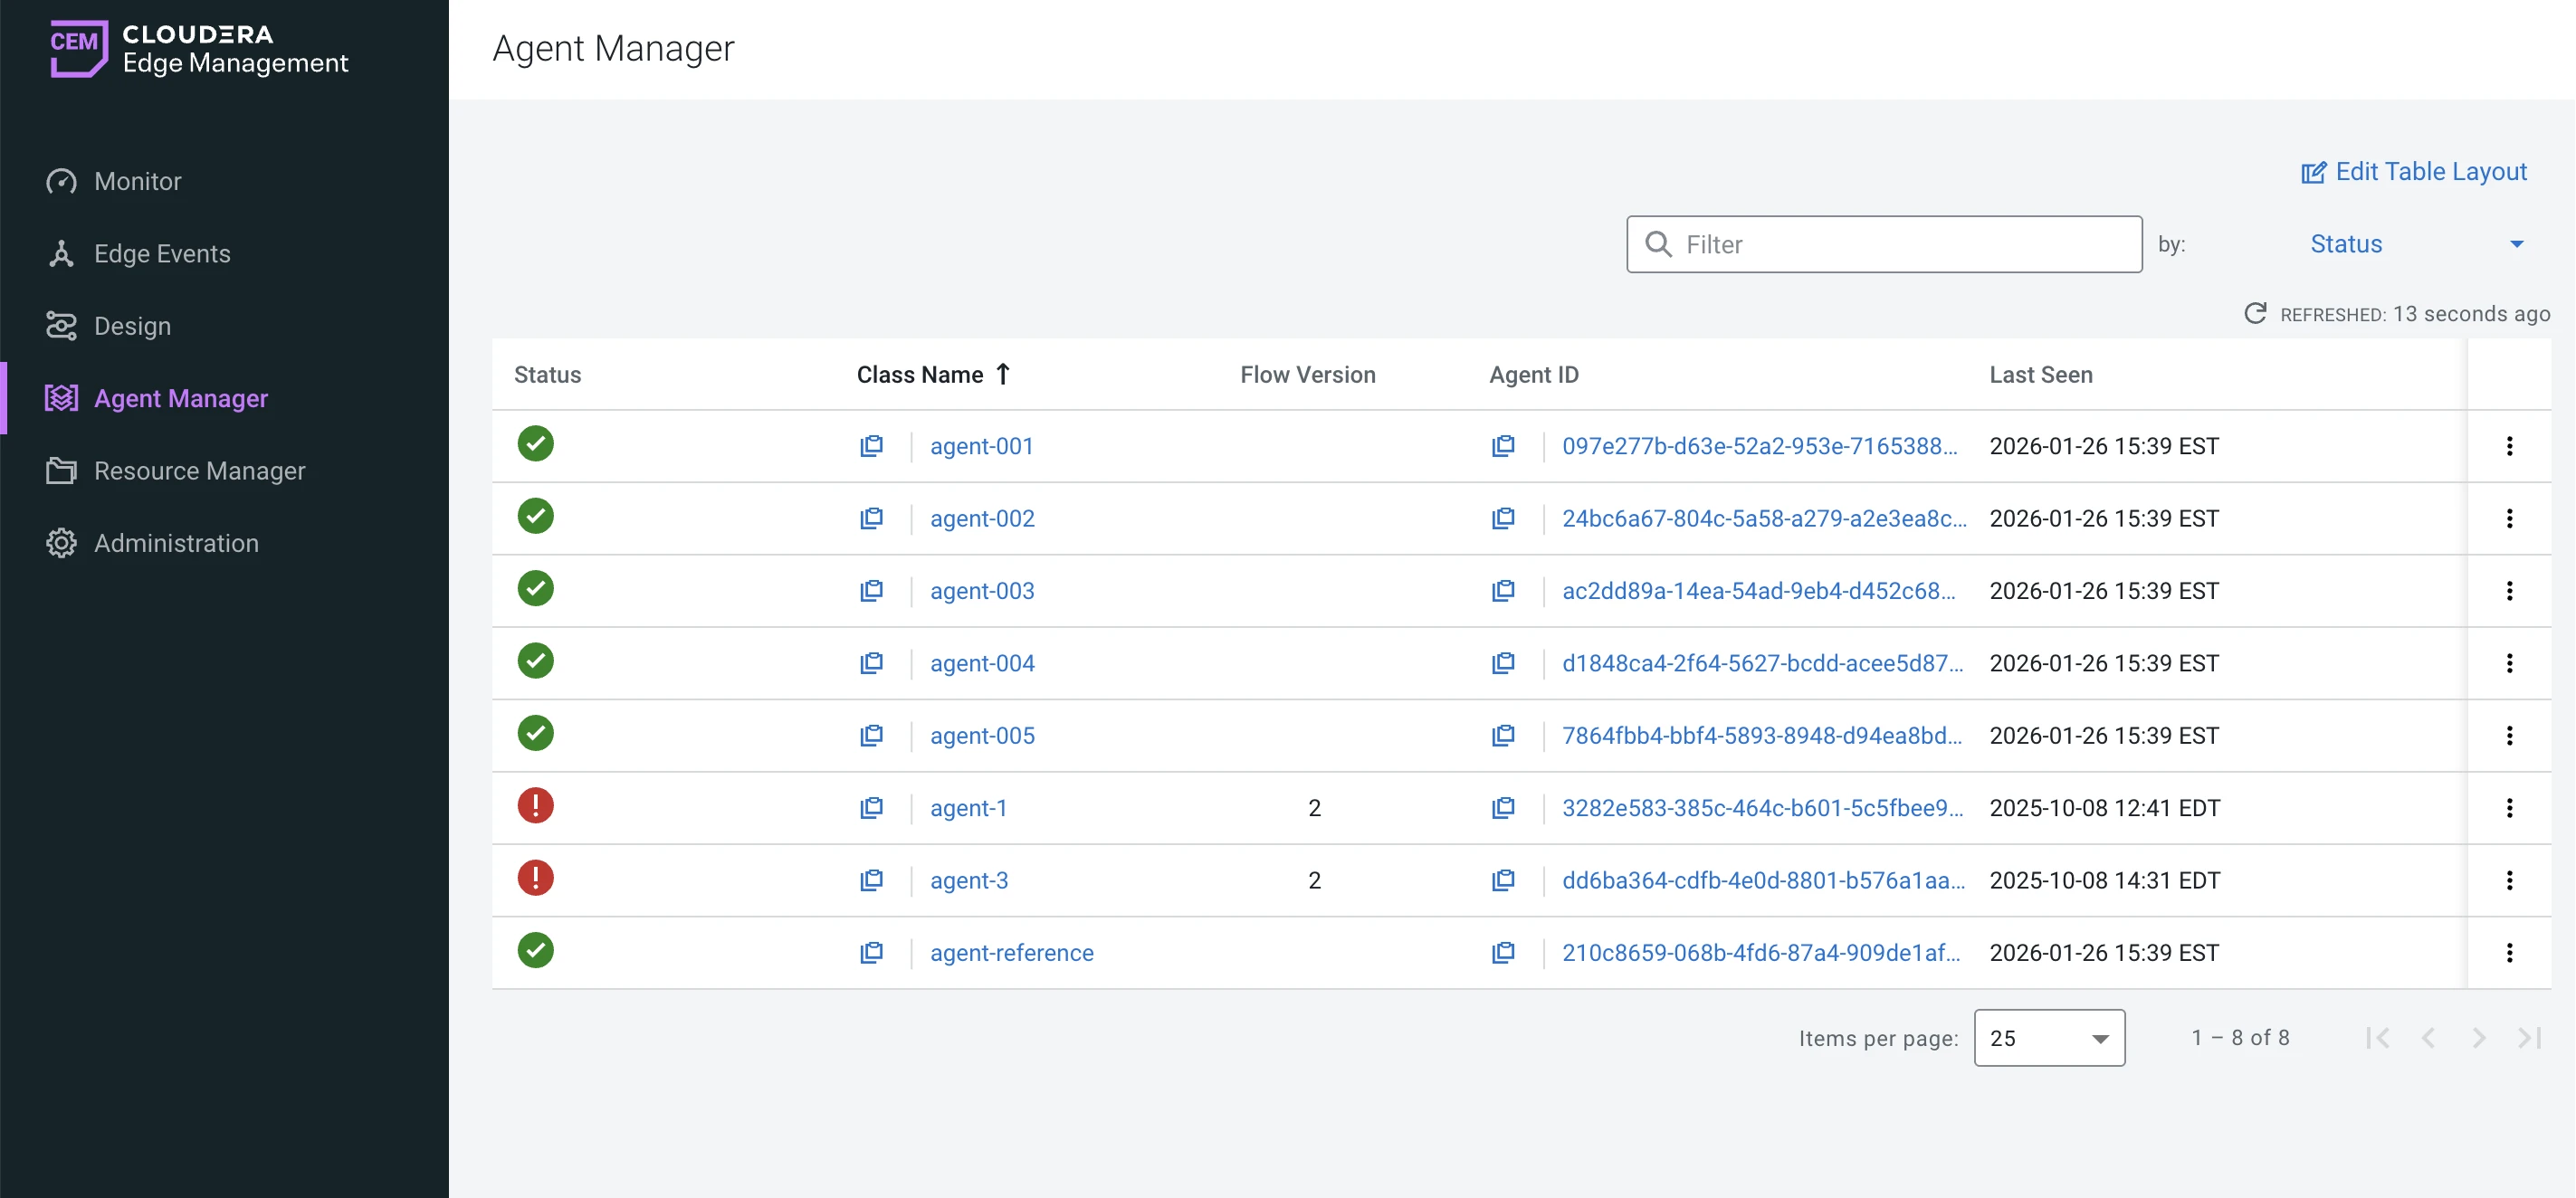Click into the Filter search field
The height and width of the screenshot is (1198, 2576).
click(x=1900, y=245)
